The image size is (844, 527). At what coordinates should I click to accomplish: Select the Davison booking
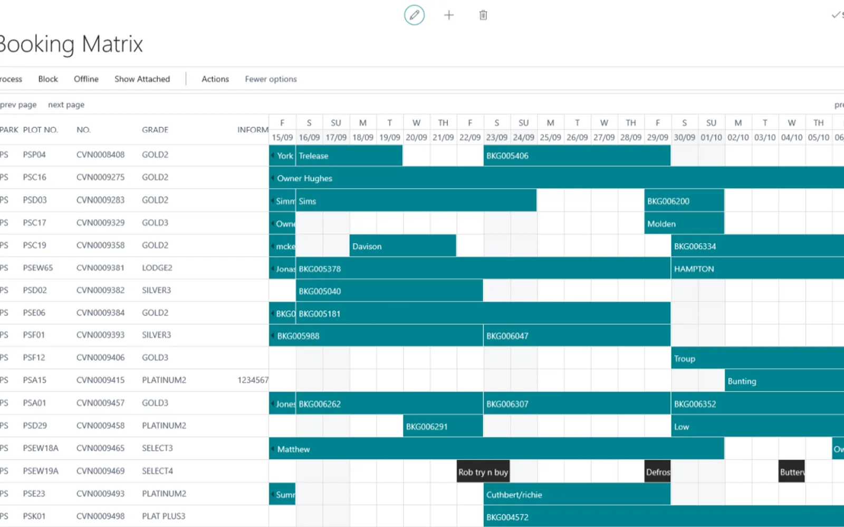point(403,246)
